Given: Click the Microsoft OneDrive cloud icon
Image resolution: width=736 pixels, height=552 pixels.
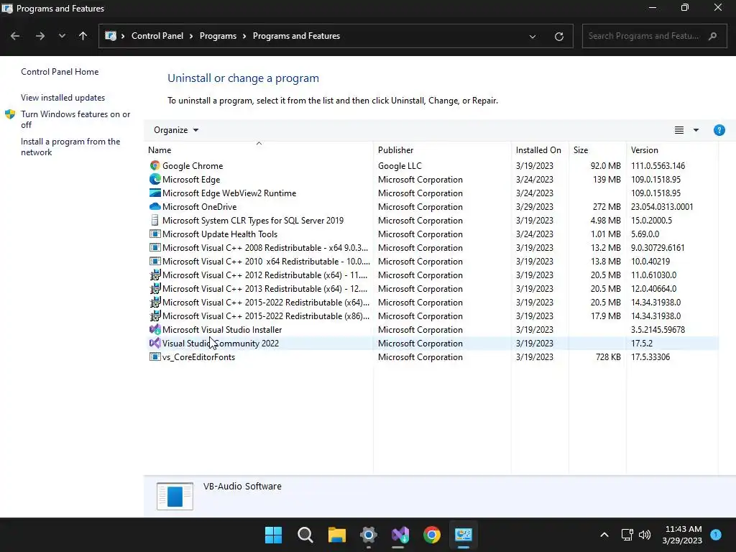Looking at the screenshot, I should [155, 206].
